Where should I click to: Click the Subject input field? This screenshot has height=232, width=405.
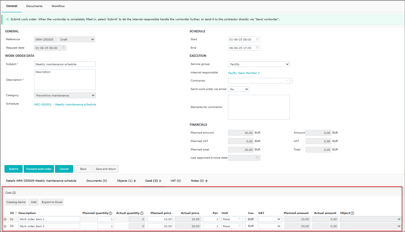click(x=65, y=64)
